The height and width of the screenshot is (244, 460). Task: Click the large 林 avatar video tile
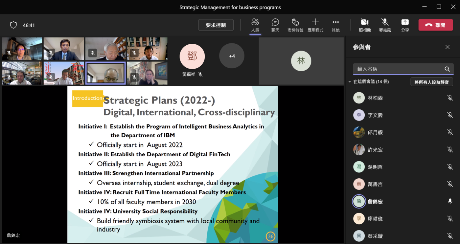coord(301,61)
